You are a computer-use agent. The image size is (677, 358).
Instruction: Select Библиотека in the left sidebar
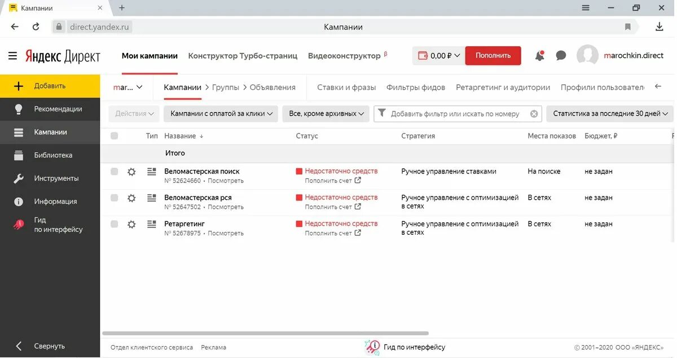(x=50, y=155)
